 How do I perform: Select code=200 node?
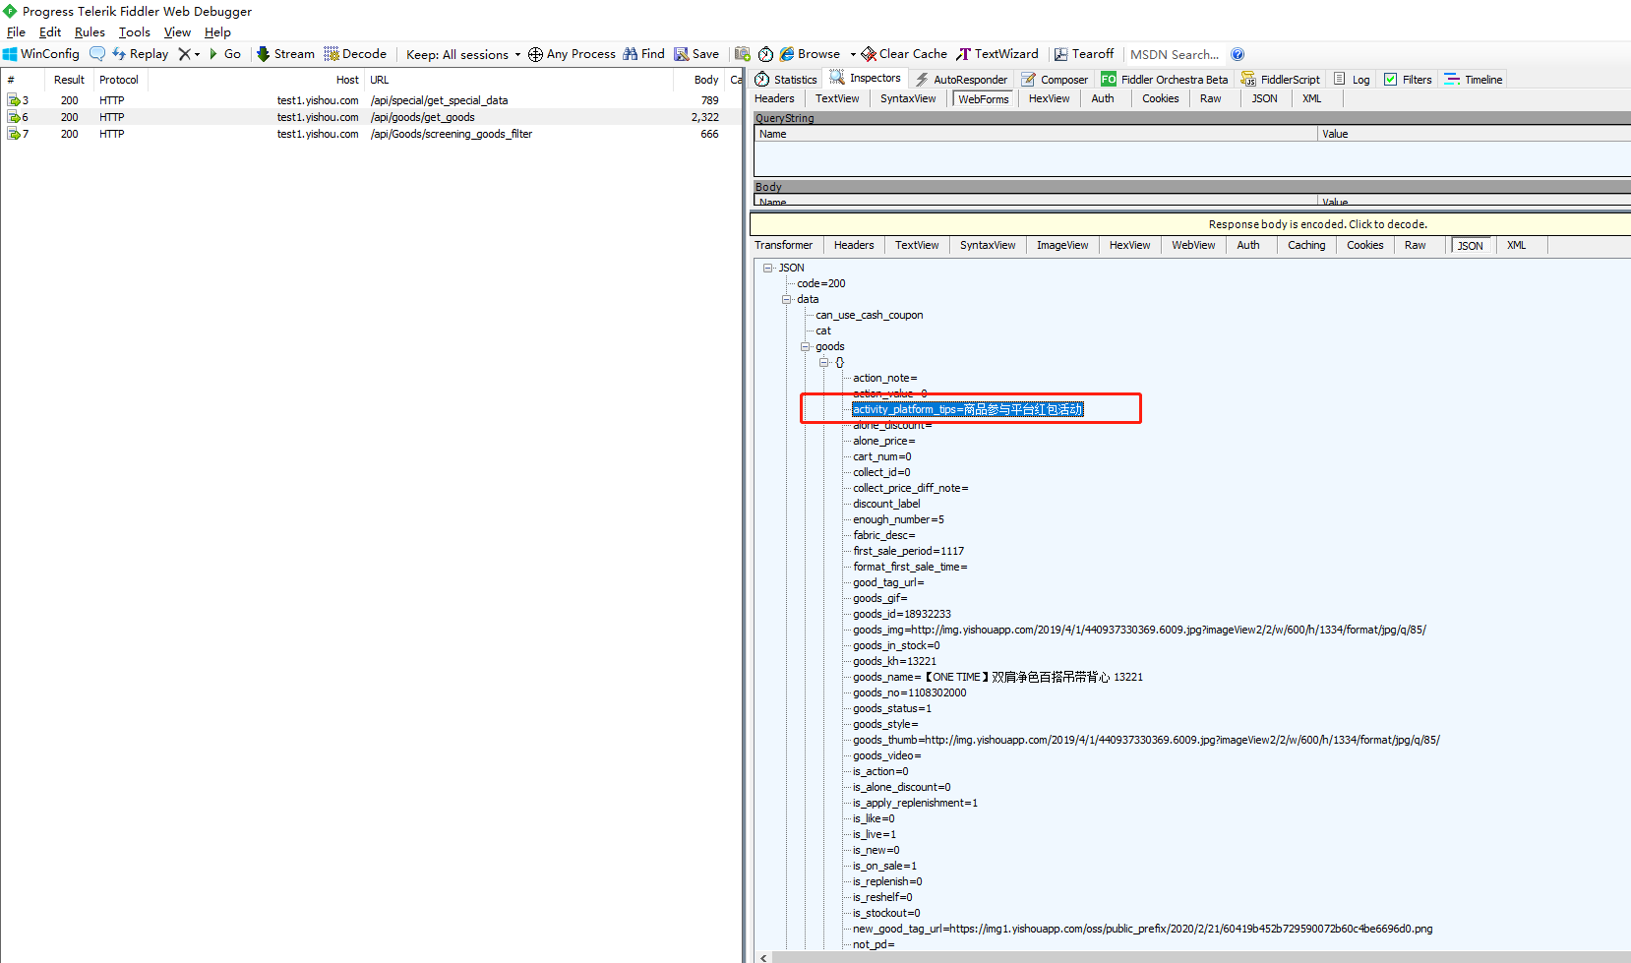point(820,283)
